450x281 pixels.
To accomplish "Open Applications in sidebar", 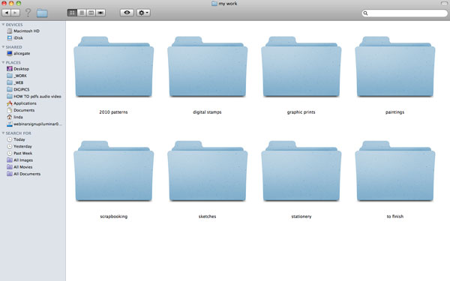I will click(x=22, y=103).
